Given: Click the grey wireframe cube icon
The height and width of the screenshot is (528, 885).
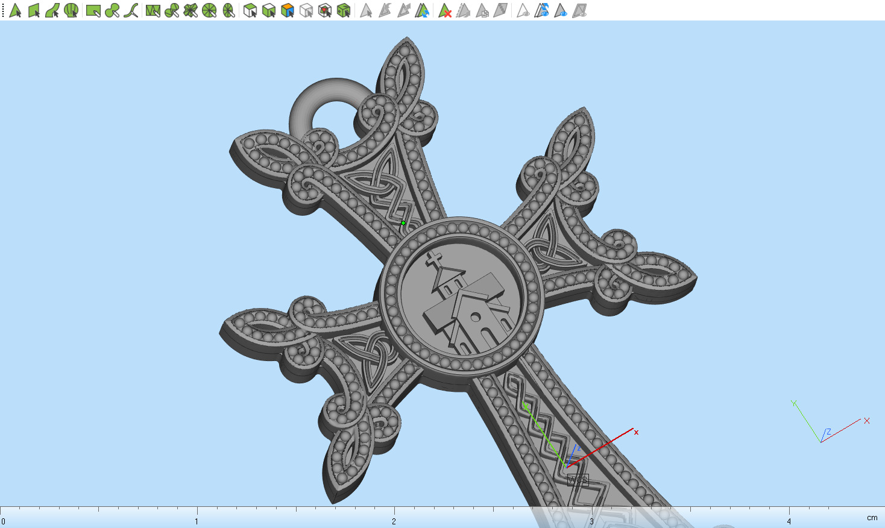Looking at the screenshot, I should click(x=306, y=10).
